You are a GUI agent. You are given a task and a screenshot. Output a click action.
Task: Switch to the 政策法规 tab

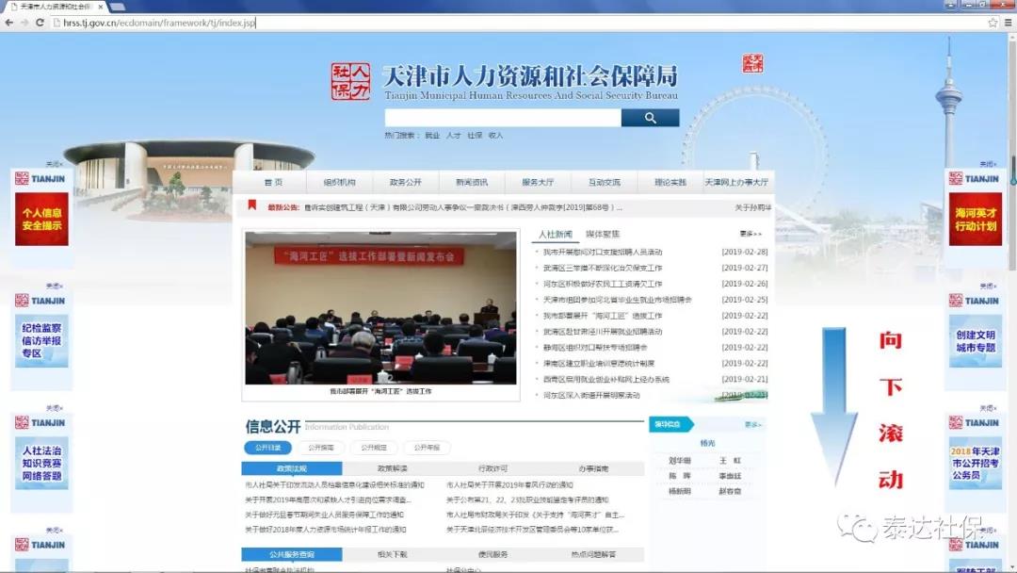(292, 468)
